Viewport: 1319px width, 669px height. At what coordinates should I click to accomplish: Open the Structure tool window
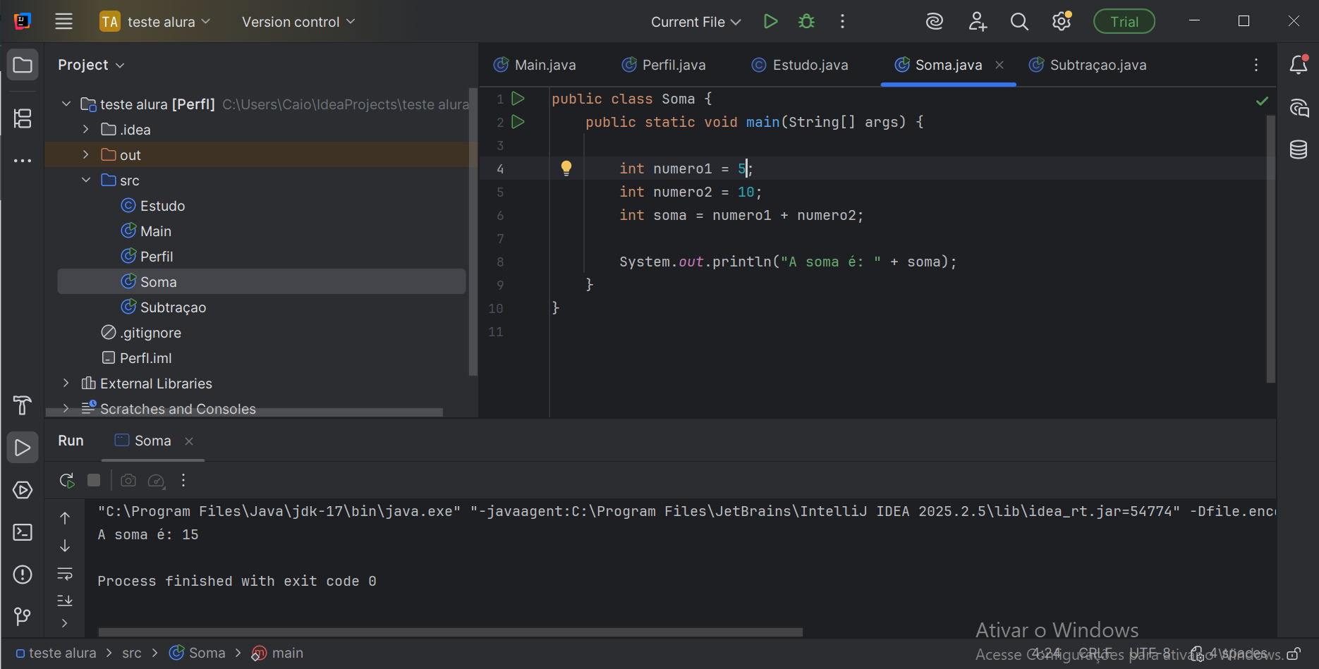click(23, 118)
